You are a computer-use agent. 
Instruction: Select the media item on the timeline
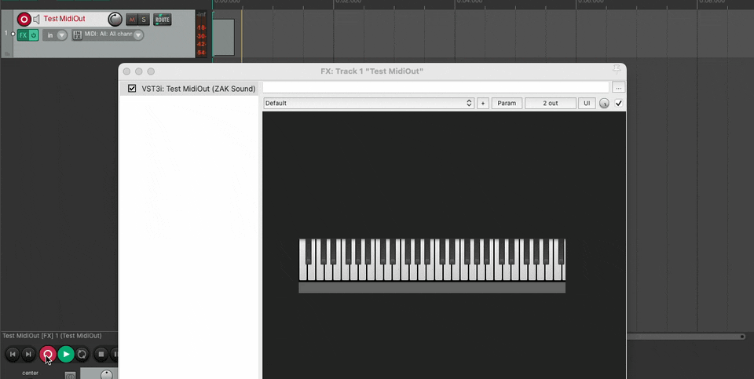pos(224,37)
